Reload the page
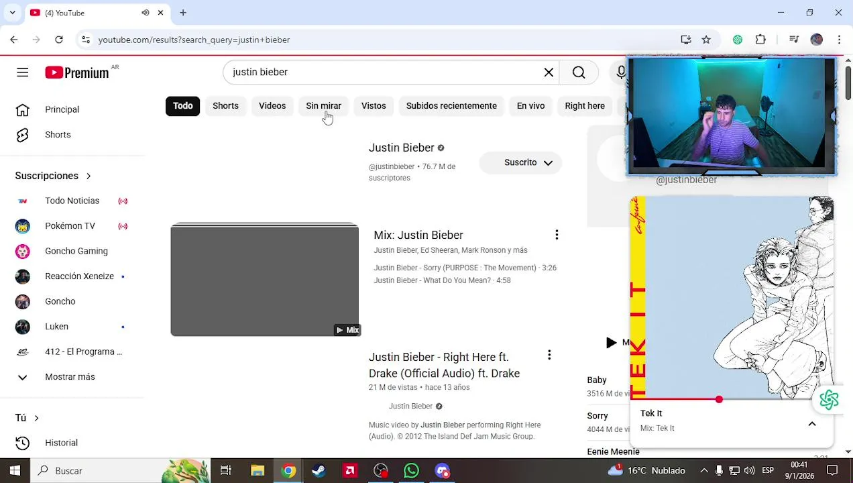Image resolution: width=853 pixels, height=483 pixels. point(59,40)
